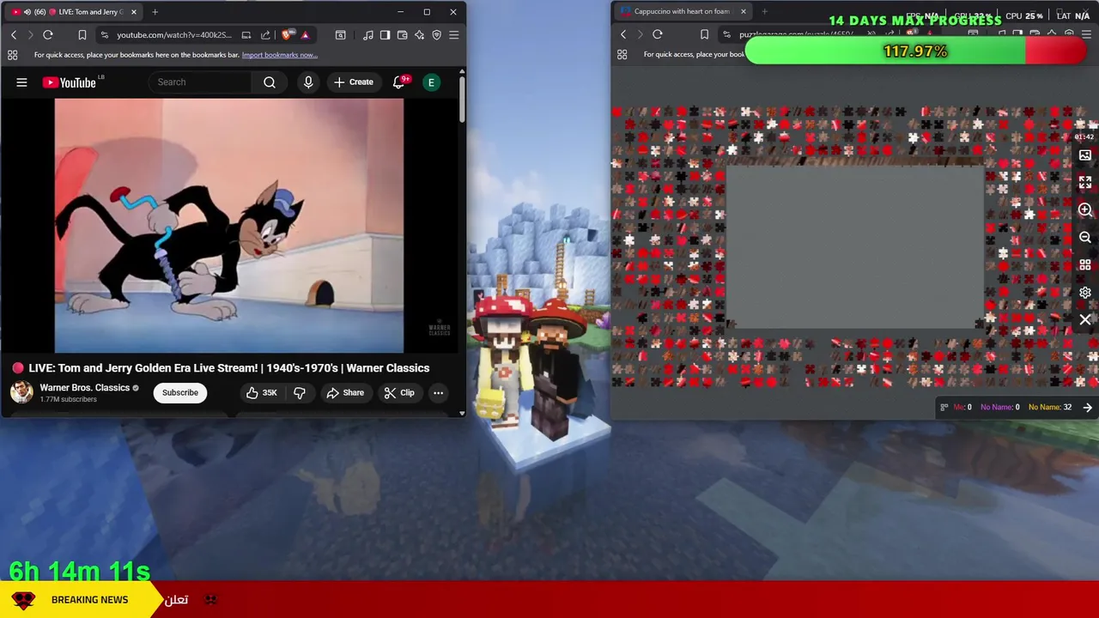This screenshot has height=618, width=1099.
Task: Select the Cappuccino with heart on foam tab
Action: point(683,11)
